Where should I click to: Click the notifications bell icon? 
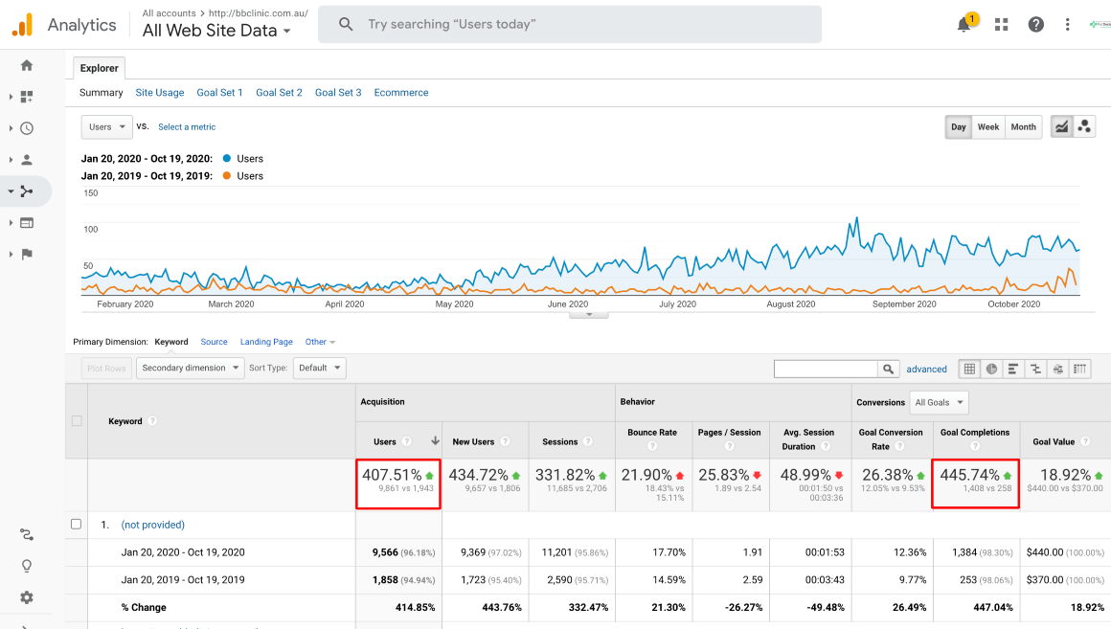[x=964, y=25]
